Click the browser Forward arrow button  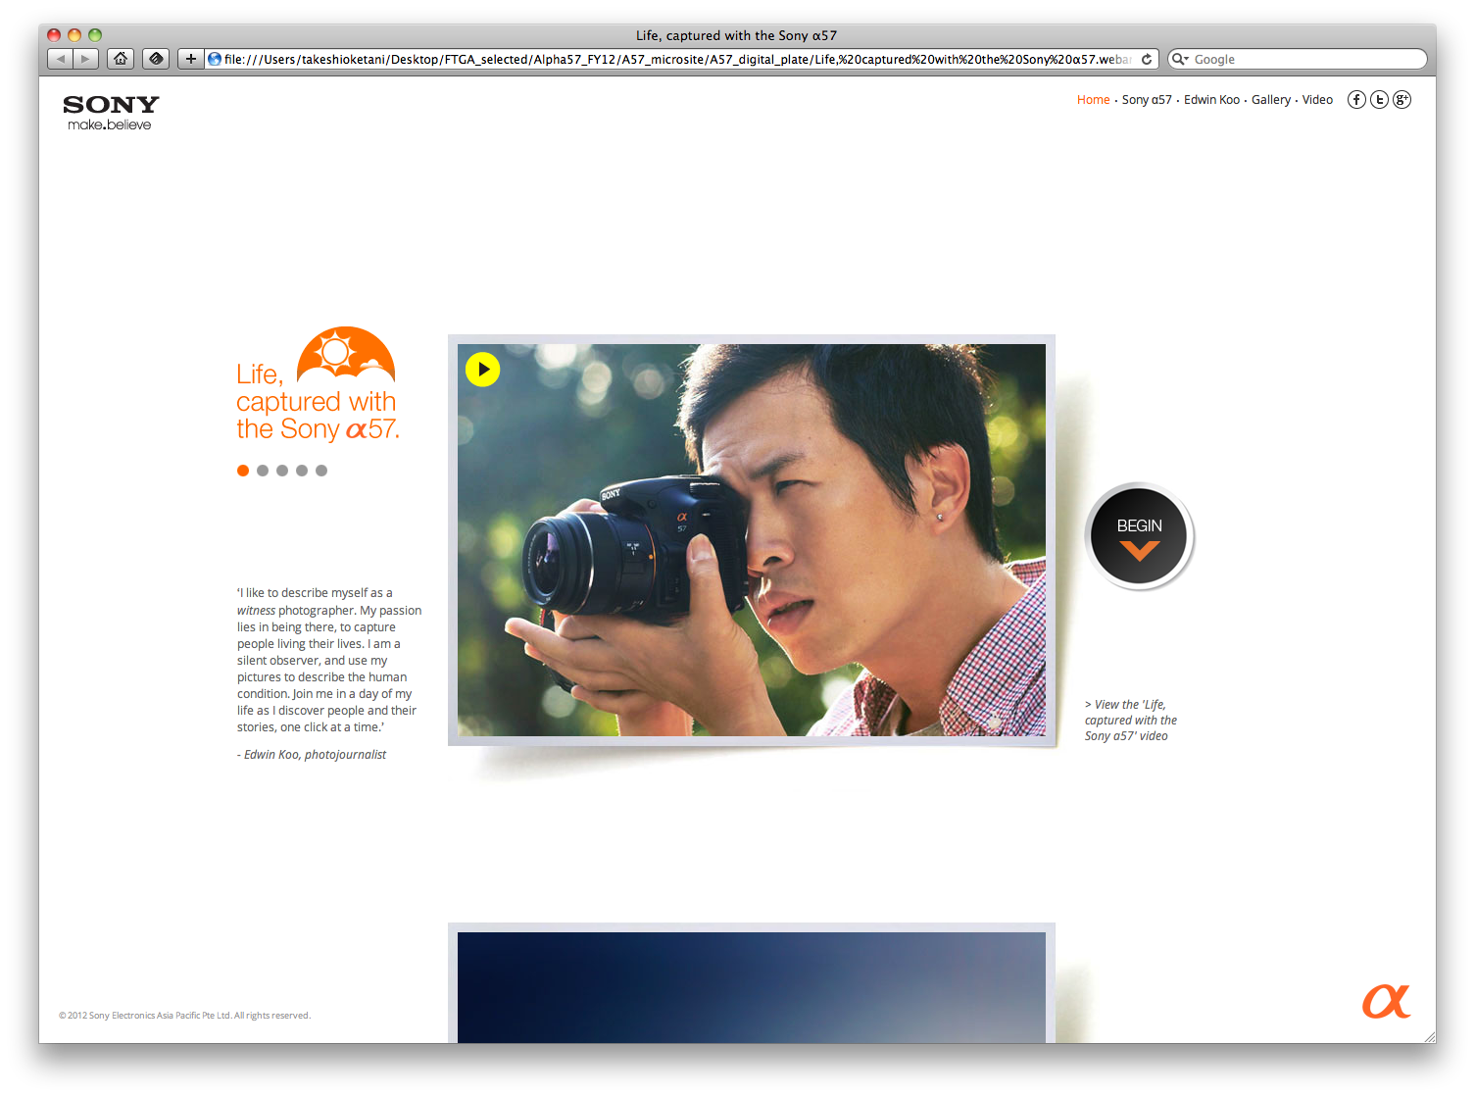pyautogui.click(x=85, y=59)
